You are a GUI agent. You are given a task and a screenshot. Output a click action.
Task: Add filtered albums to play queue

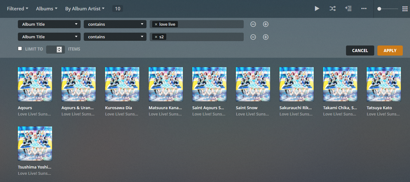pos(348,8)
